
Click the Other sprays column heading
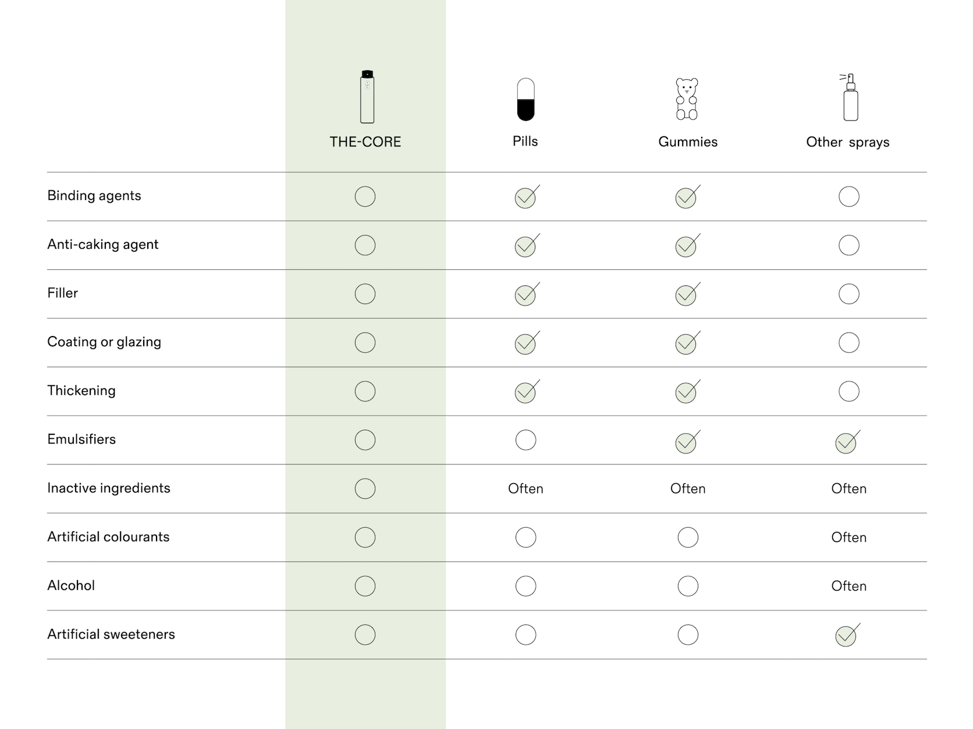click(847, 142)
